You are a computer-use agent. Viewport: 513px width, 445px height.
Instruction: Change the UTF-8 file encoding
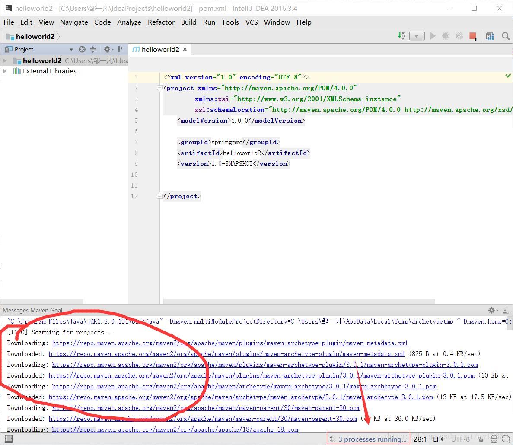(460, 439)
